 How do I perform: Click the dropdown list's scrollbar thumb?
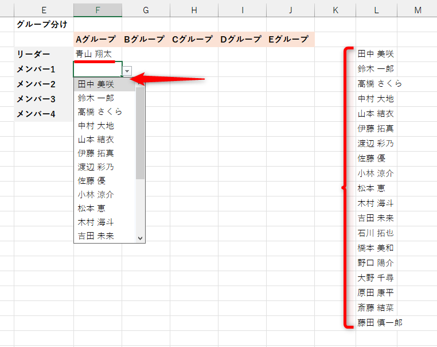[x=140, y=133]
